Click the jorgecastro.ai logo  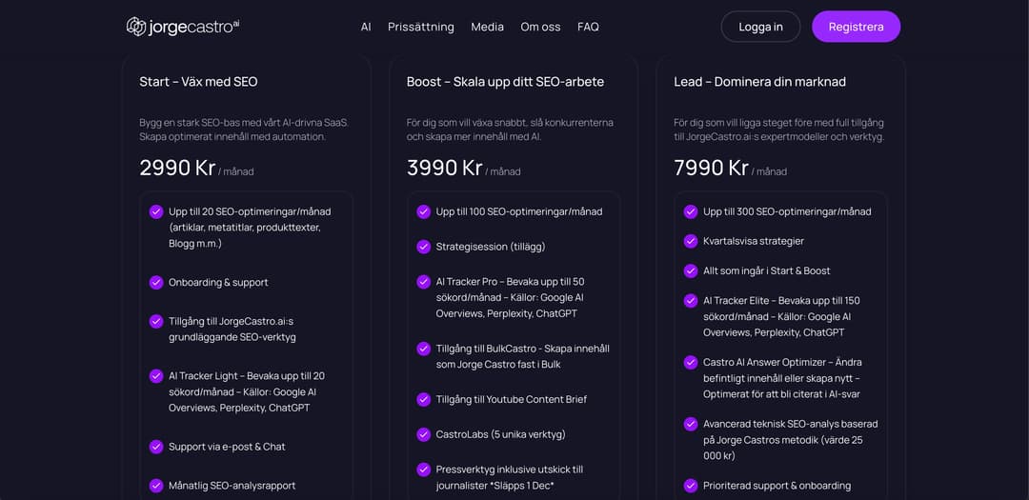[183, 27]
